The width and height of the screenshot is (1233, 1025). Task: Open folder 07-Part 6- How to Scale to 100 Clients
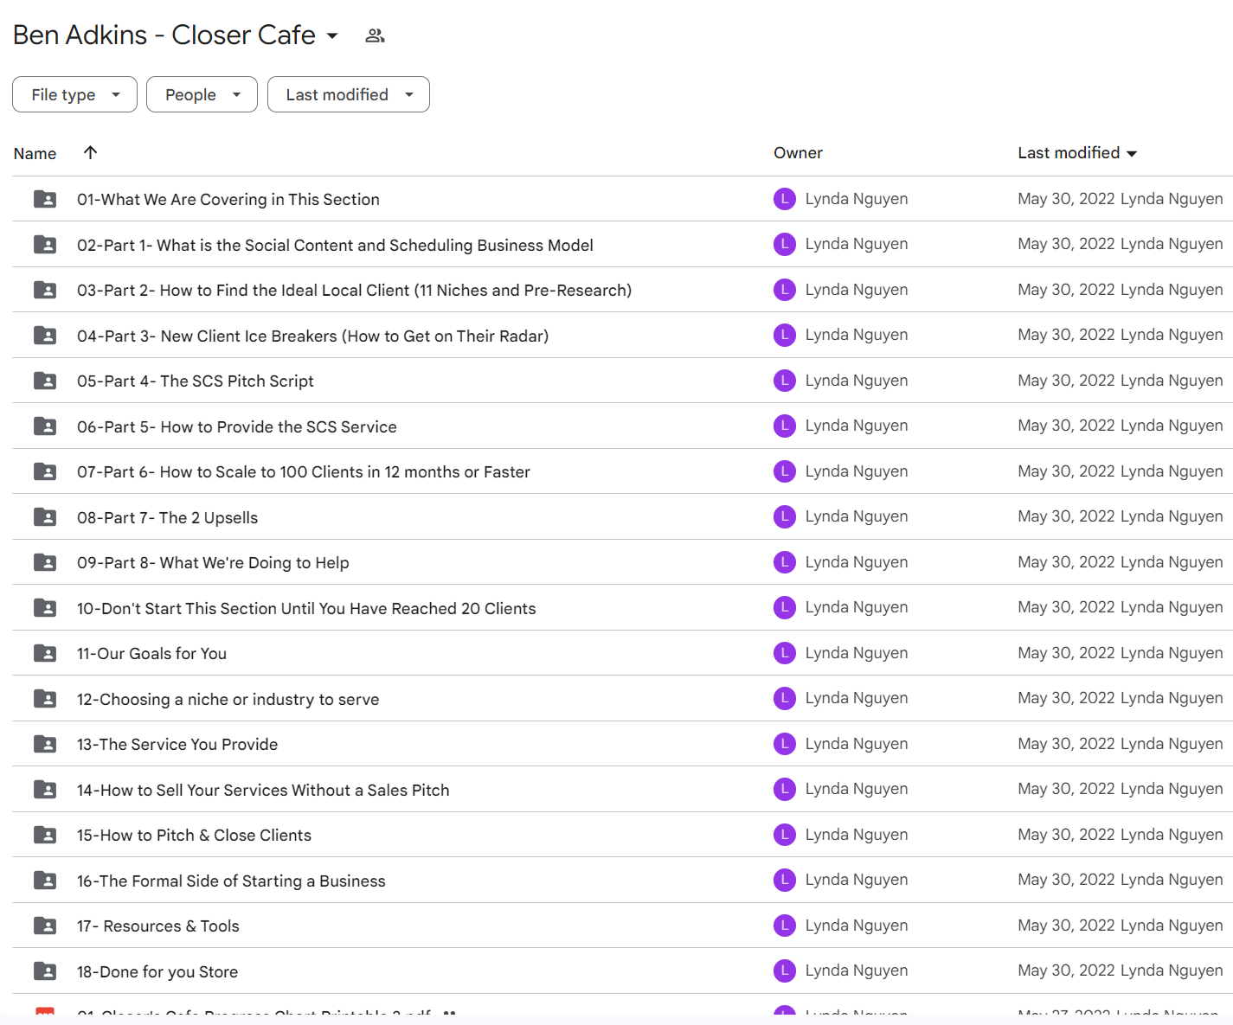(x=304, y=472)
